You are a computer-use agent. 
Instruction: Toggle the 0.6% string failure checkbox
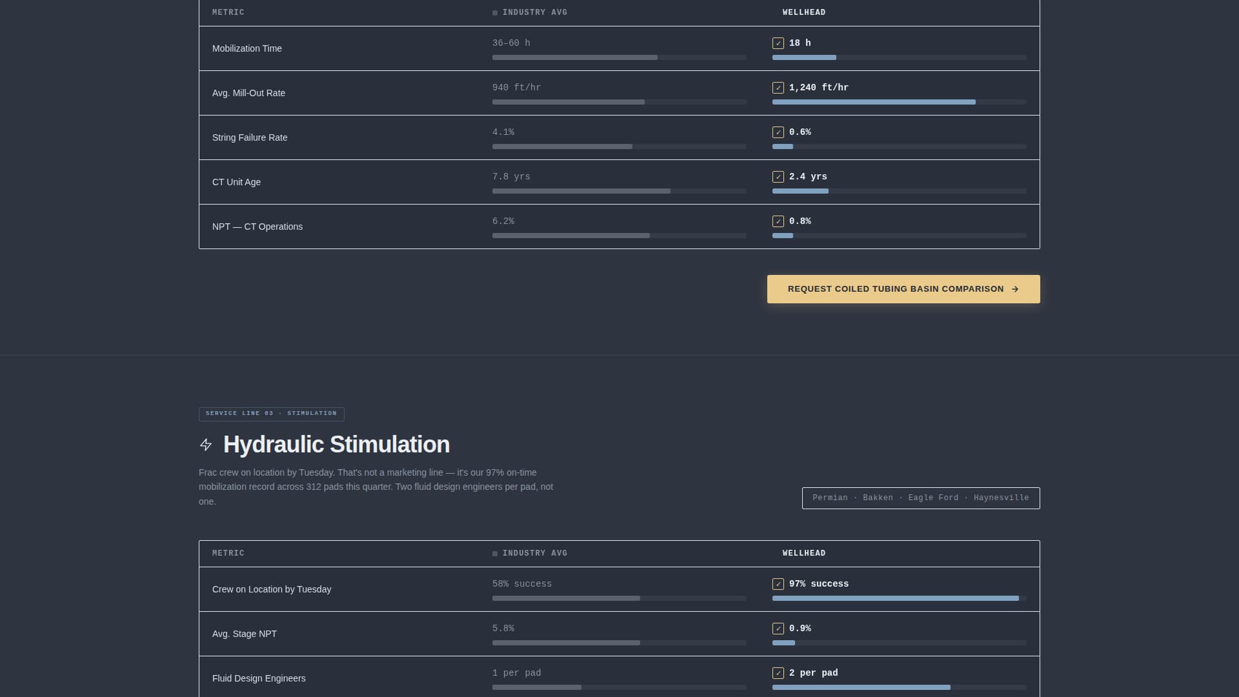pos(778,132)
